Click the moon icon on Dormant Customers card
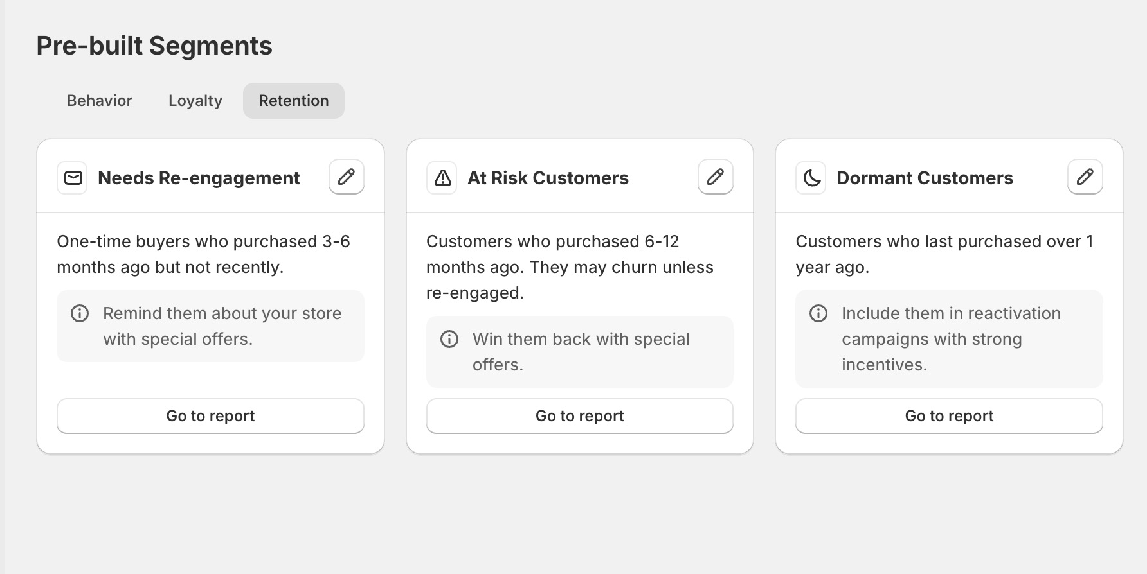Screen dimensions: 1147x574 pyautogui.click(x=810, y=178)
